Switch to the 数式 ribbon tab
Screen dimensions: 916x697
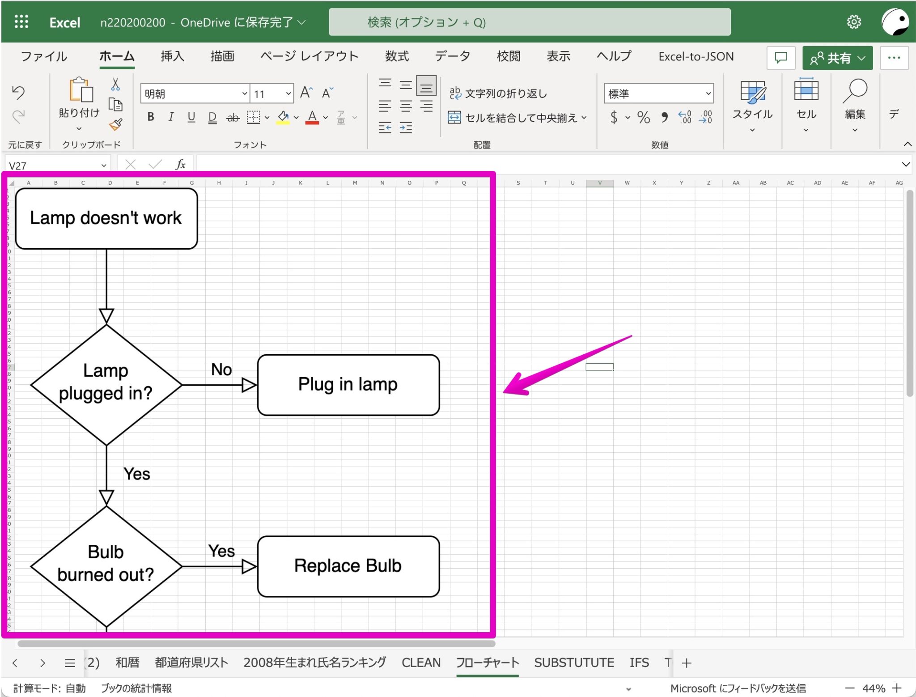click(x=397, y=56)
